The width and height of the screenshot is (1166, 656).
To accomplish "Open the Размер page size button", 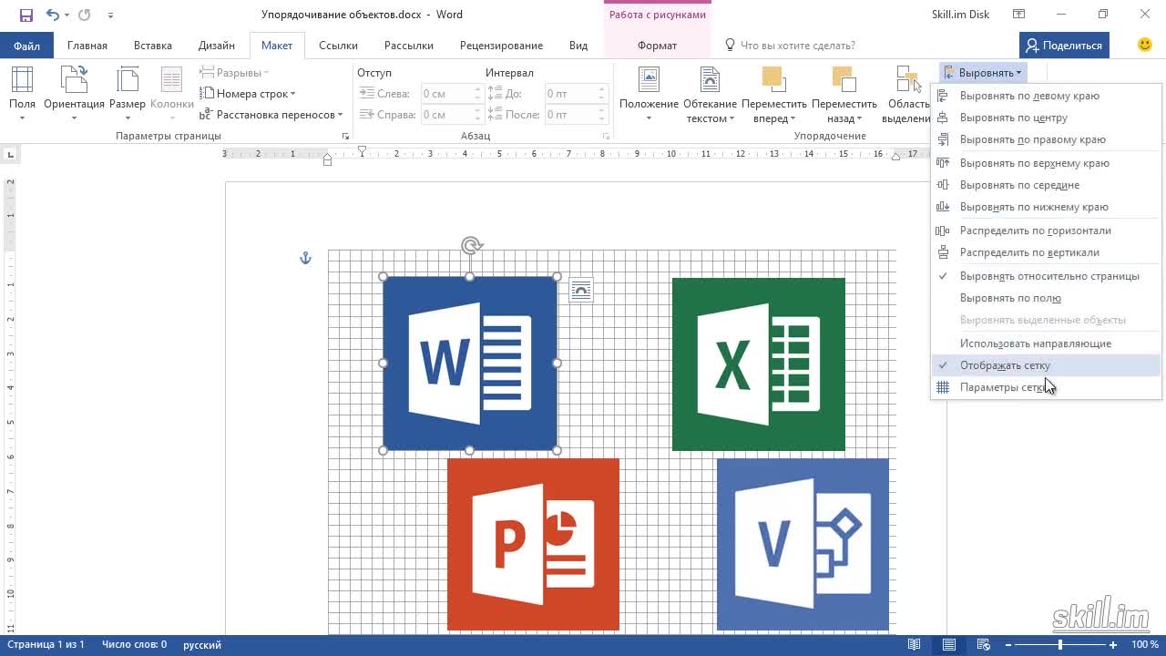I will 128,94.
